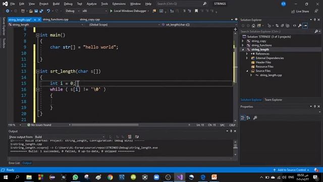The width and height of the screenshot is (323, 182).
Task: Expand the External Dependencies node
Action: (247, 58)
